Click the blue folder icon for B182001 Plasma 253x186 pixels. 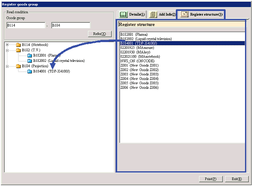(x=30, y=56)
